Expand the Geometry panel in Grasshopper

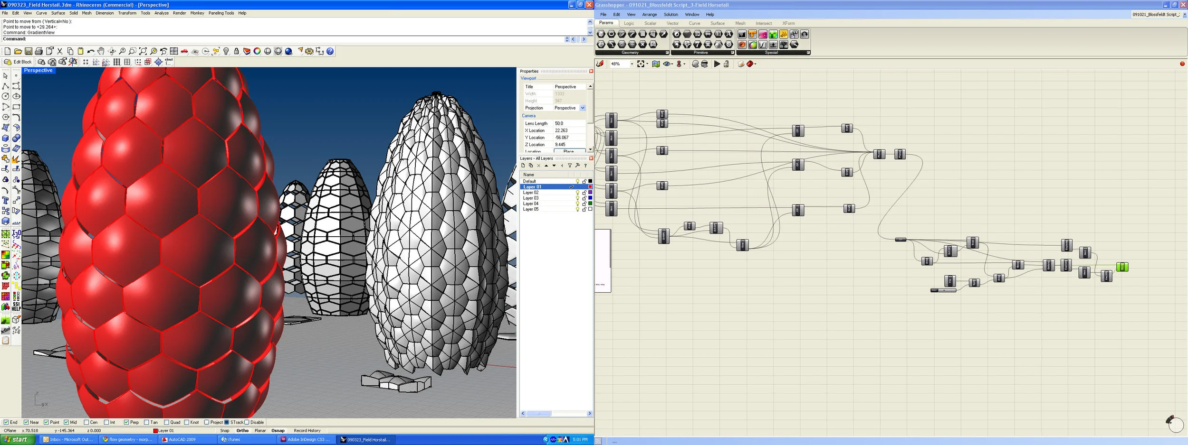[667, 53]
